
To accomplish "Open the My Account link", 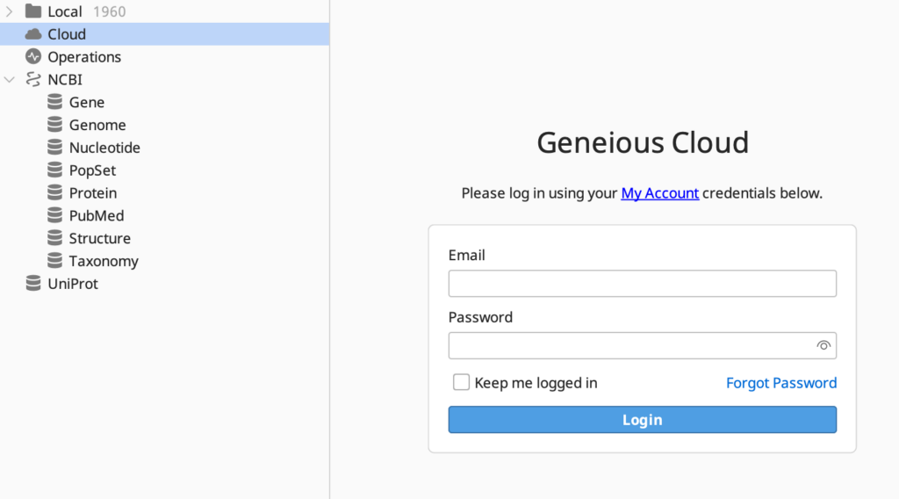I will pos(659,193).
